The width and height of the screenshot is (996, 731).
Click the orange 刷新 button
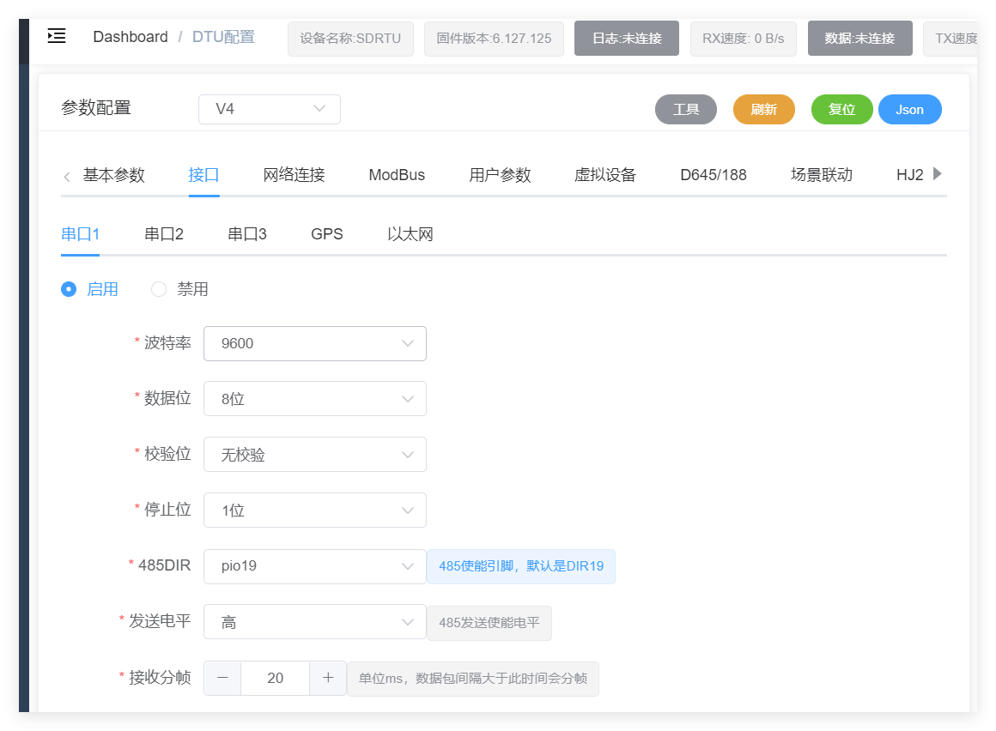click(763, 110)
